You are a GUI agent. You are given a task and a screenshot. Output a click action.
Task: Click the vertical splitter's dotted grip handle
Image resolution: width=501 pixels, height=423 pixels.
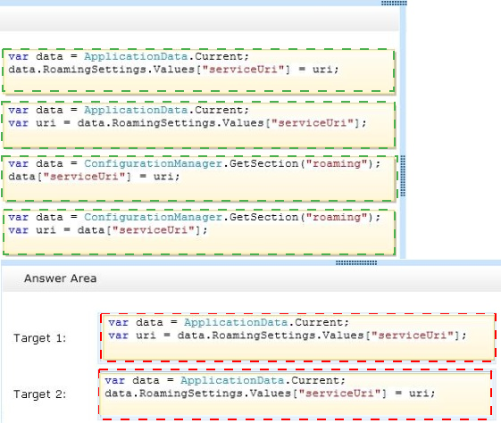coord(403,176)
